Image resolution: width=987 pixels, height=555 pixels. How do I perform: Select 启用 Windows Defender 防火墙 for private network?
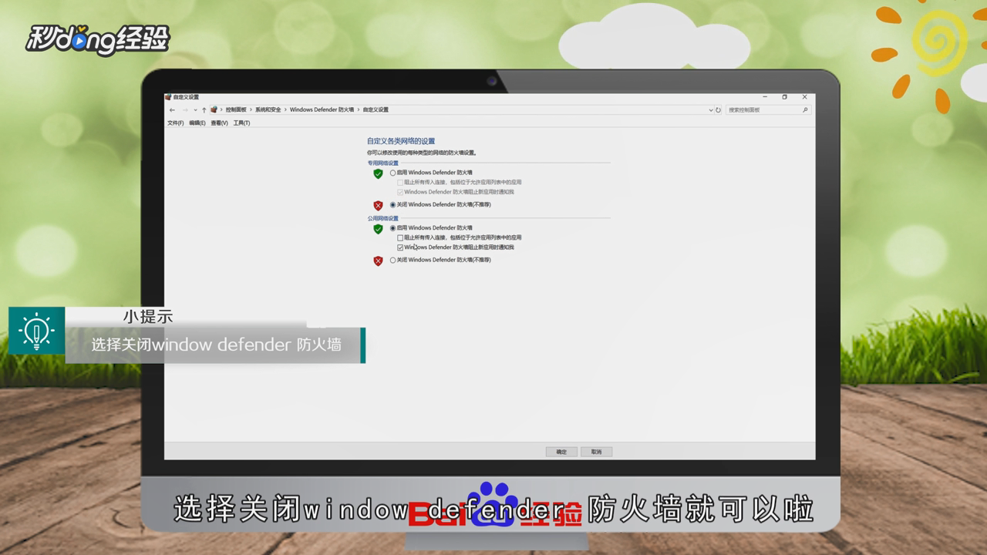click(392, 173)
